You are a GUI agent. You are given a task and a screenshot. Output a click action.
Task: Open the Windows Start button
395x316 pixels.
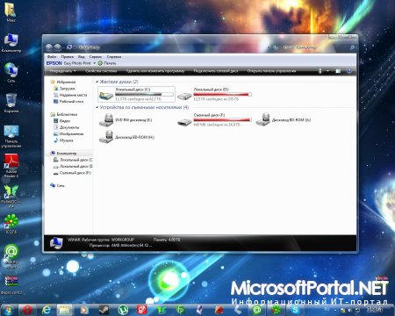click(x=8, y=310)
